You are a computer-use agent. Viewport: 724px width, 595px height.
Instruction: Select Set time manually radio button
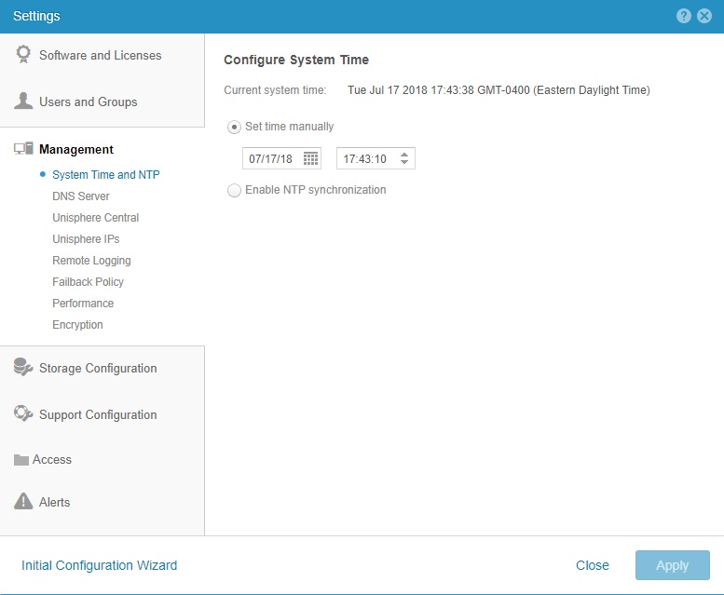pos(234,127)
